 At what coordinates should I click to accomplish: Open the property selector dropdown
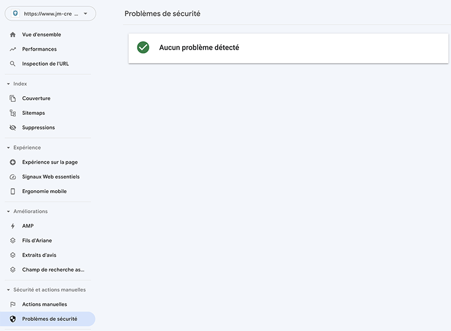click(x=50, y=14)
